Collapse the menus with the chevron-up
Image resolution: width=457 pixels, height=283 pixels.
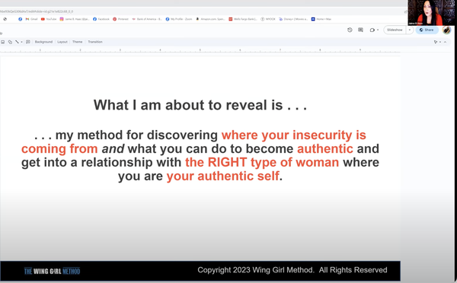click(445, 42)
